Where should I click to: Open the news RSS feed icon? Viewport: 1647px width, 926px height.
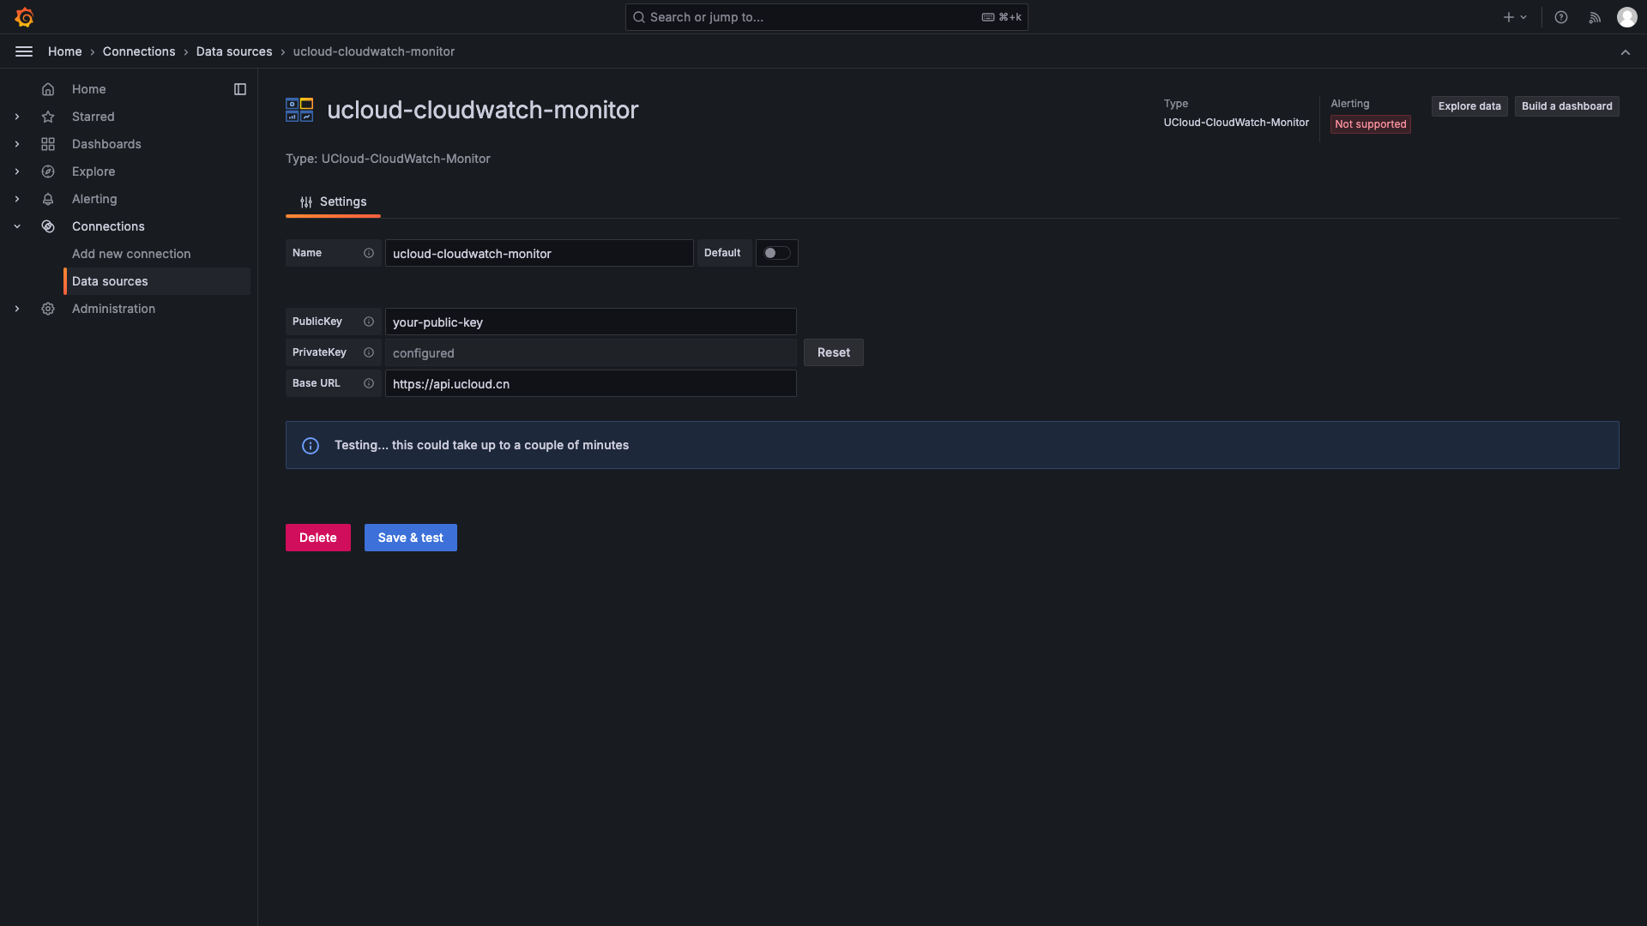click(x=1595, y=17)
